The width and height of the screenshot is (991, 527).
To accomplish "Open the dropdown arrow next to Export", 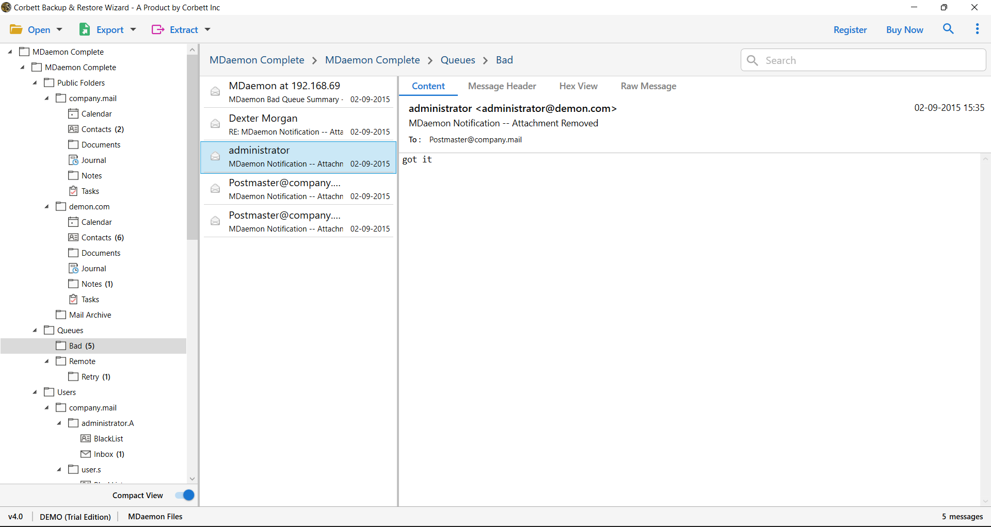I will click(133, 29).
